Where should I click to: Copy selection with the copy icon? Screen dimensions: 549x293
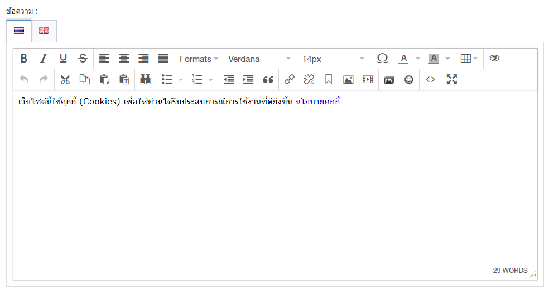(85, 79)
